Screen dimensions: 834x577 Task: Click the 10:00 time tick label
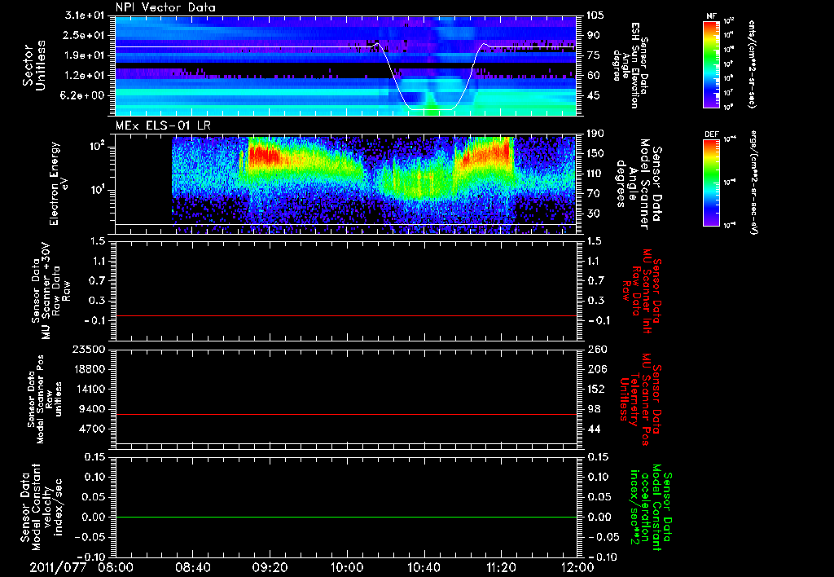pos(347,567)
